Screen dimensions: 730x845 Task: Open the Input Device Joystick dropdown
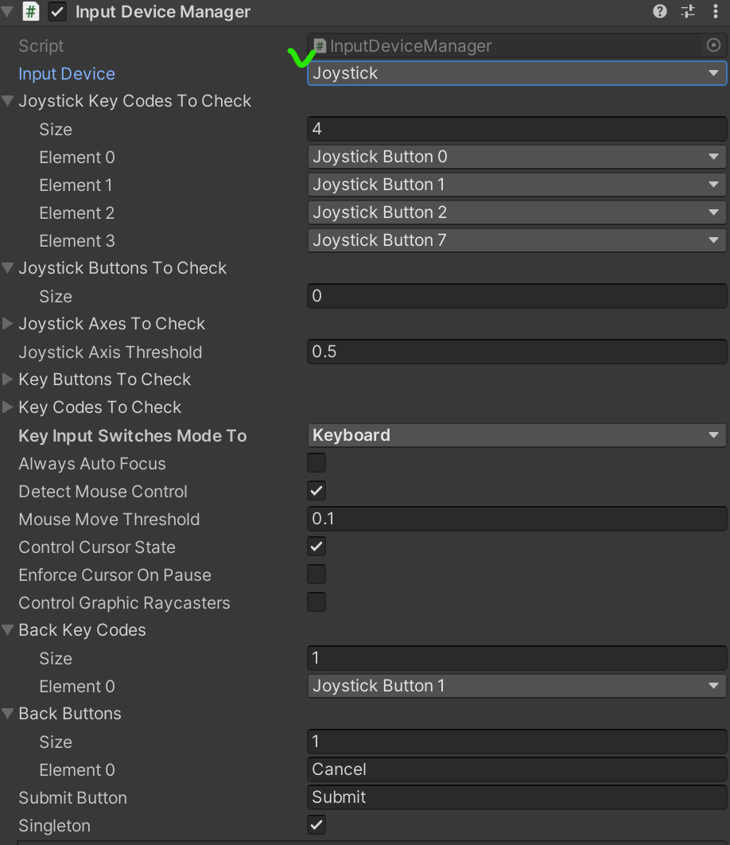click(516, 73)
